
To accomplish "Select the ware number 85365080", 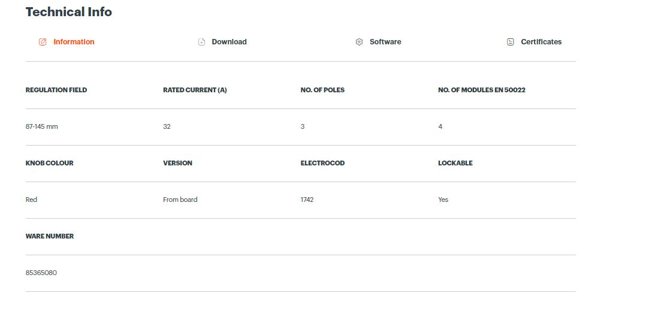I will coord(41,273).
